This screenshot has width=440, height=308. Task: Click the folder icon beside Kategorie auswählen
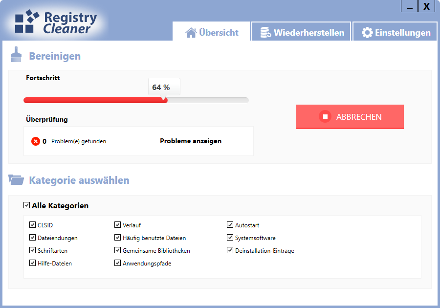click(x=16, y=180)
